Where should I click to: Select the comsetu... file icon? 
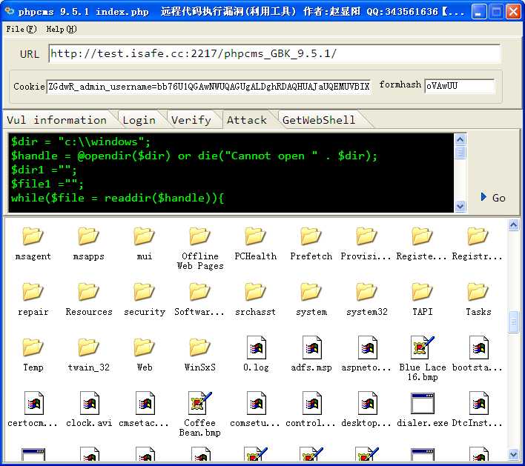(256, 403)
